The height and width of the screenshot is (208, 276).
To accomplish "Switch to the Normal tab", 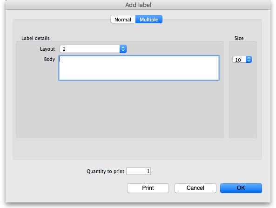I will coord(123,20).
